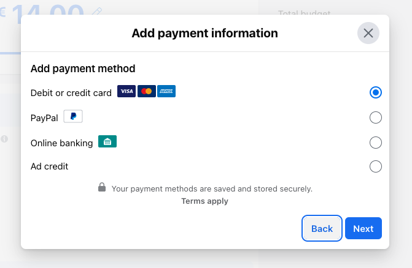Open the Terms apply link
This screenshot has width=412, height=268.
(x=204, y=201)
